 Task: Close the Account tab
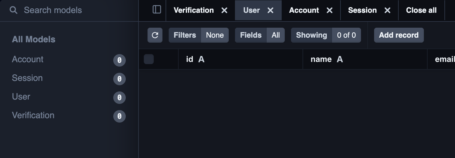(329, 11)
